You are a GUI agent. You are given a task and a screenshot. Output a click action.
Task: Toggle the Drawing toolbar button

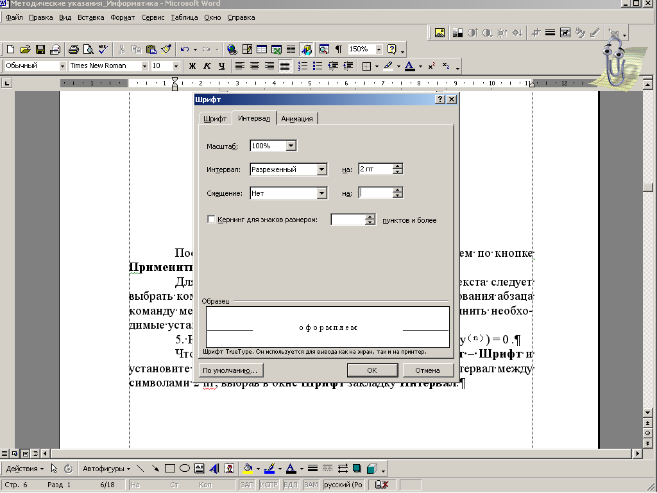pyautogui.click(x=306, y=49)
